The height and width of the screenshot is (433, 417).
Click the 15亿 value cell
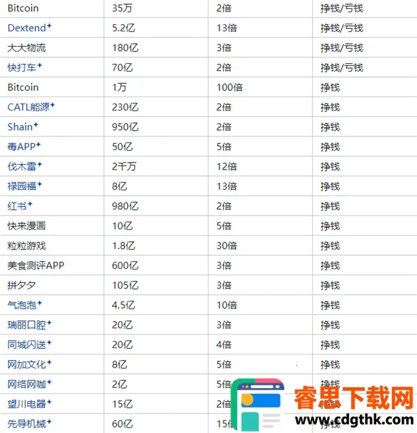coord(156,404)
